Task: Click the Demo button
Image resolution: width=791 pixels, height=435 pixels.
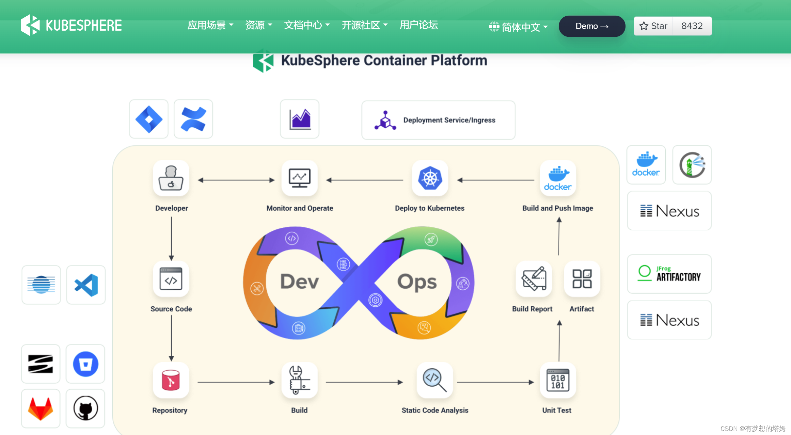Action: 592,26
